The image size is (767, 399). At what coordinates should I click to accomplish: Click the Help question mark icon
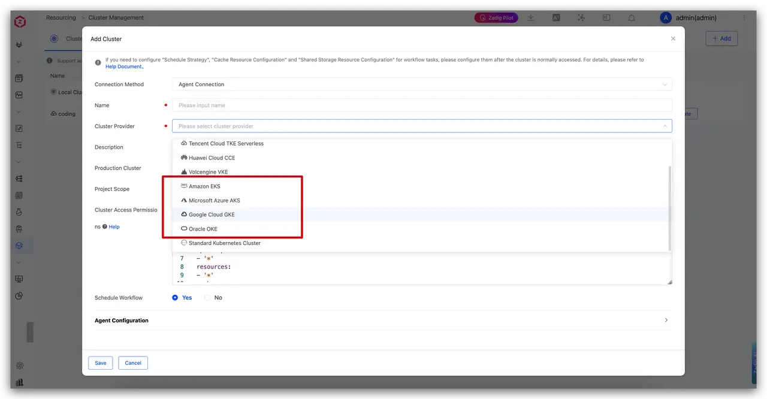point(105,226)
